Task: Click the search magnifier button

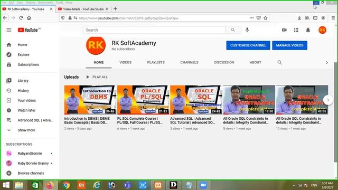Action: [233, 30]
